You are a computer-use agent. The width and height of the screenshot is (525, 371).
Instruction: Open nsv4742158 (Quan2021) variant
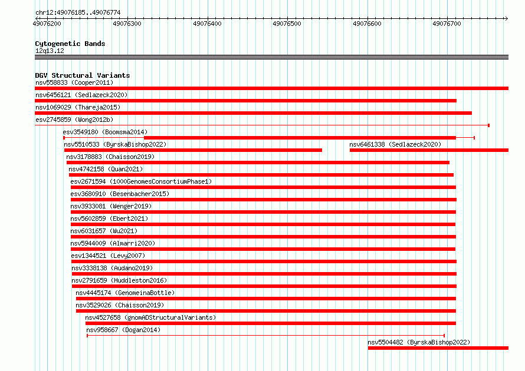[106, 169]
